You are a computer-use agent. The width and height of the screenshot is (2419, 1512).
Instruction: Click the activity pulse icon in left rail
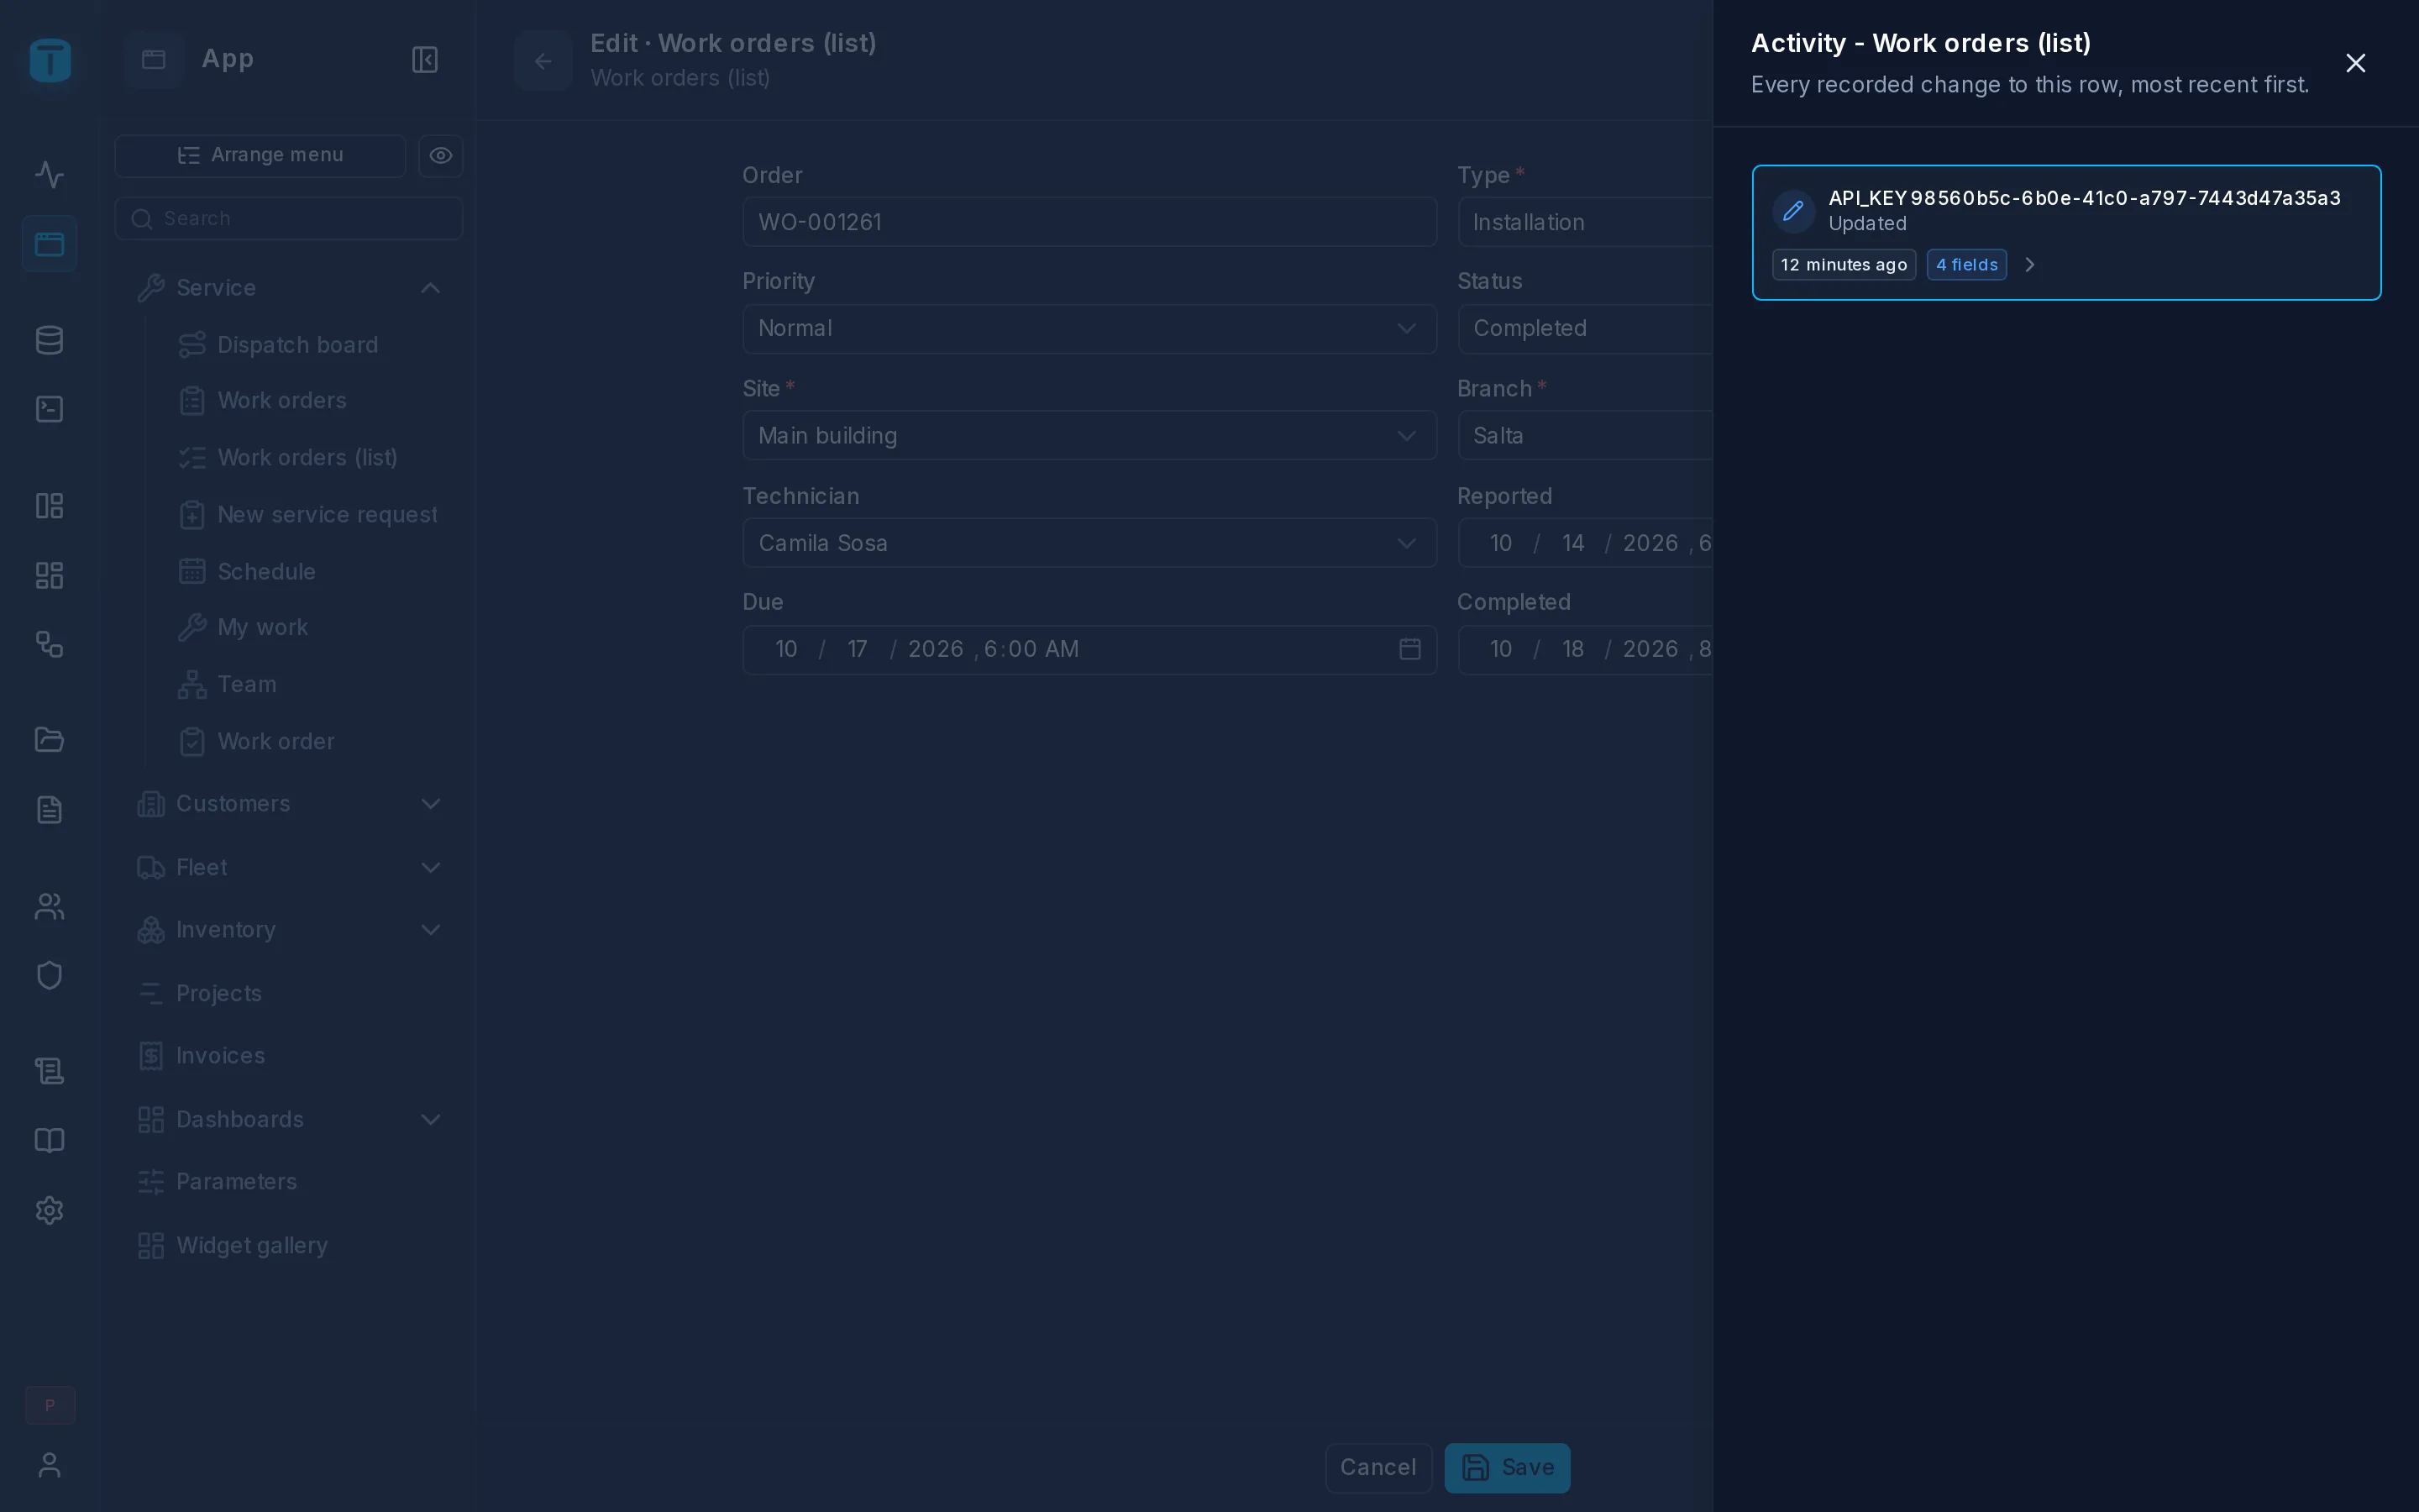pyautogui.click(x=49, y=175)
